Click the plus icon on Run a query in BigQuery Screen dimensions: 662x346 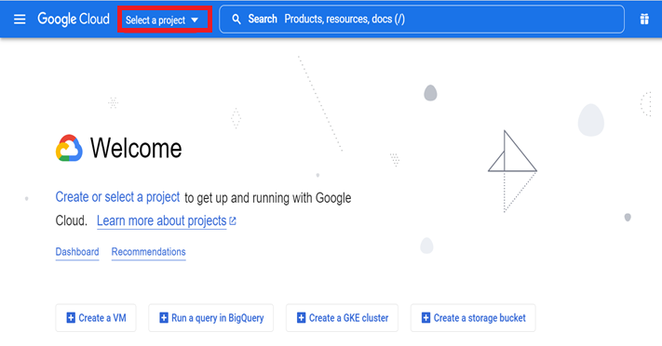163,318
